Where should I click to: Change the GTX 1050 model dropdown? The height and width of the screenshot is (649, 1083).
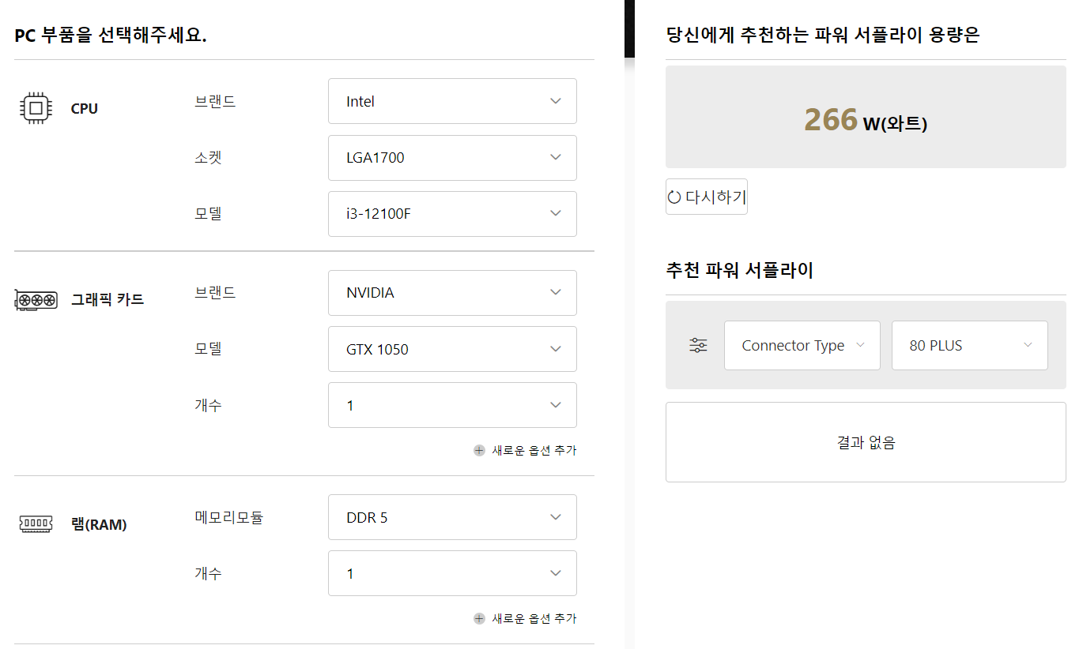[x=452, y=349]
